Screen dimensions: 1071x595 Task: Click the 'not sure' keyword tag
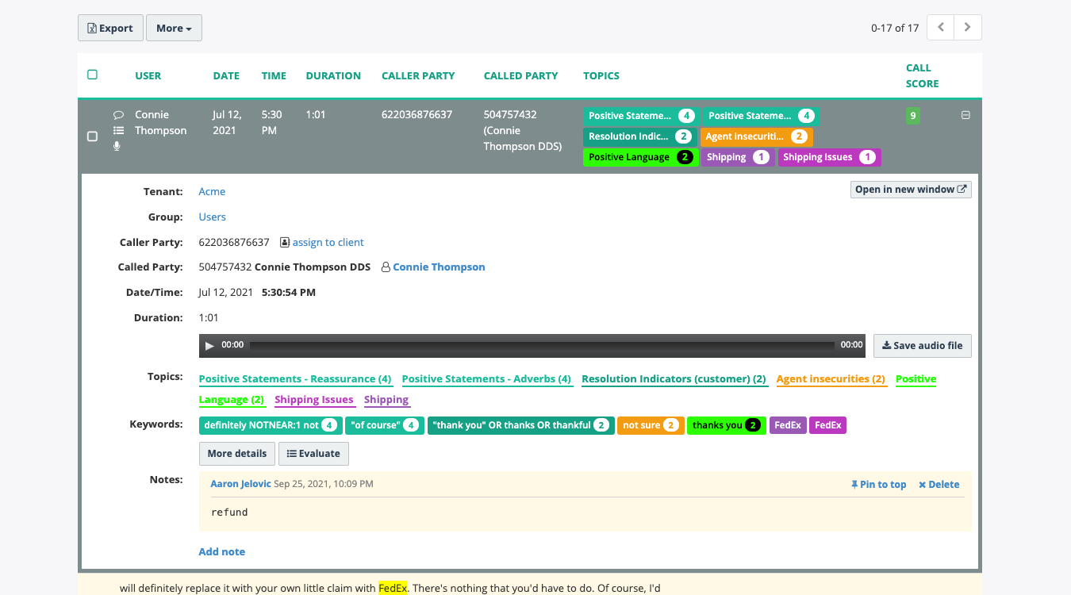point(651,425)
